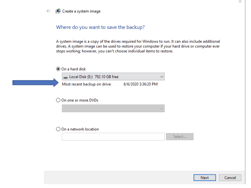This screenshot has height=188, width=251.
Task: Close the dialog with the X button
Action: coord(240,2)
